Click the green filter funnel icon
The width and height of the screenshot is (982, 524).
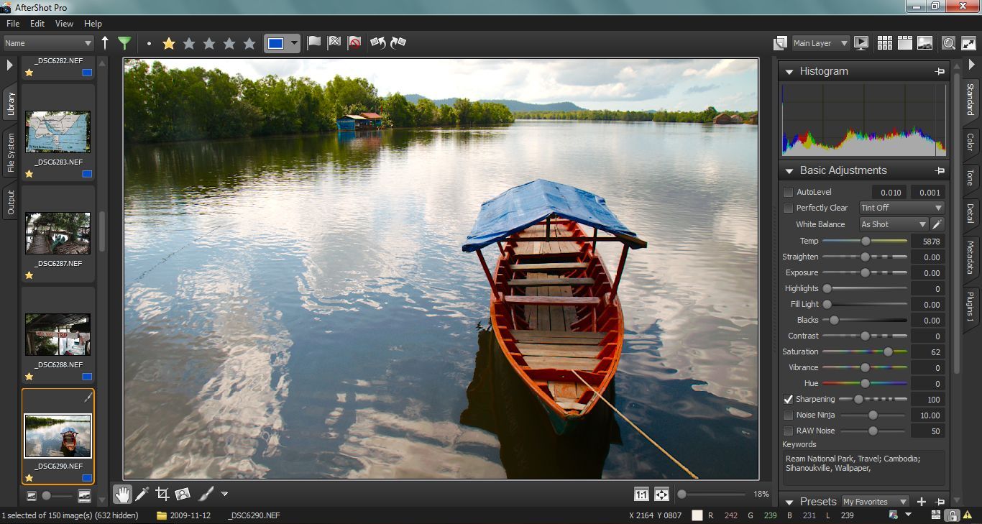(x=124, y=43)
